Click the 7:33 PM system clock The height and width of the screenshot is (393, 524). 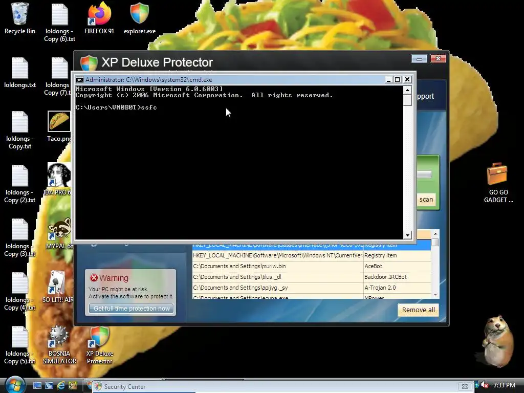504,385
